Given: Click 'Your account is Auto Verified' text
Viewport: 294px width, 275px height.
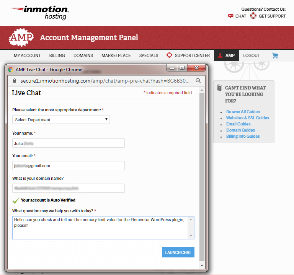Looking at the screenshot, I should click(48, 200).
